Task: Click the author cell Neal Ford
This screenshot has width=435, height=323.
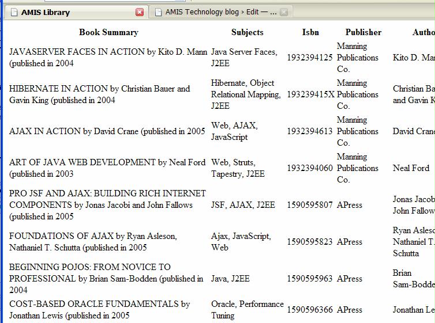Action: (411, 168)
